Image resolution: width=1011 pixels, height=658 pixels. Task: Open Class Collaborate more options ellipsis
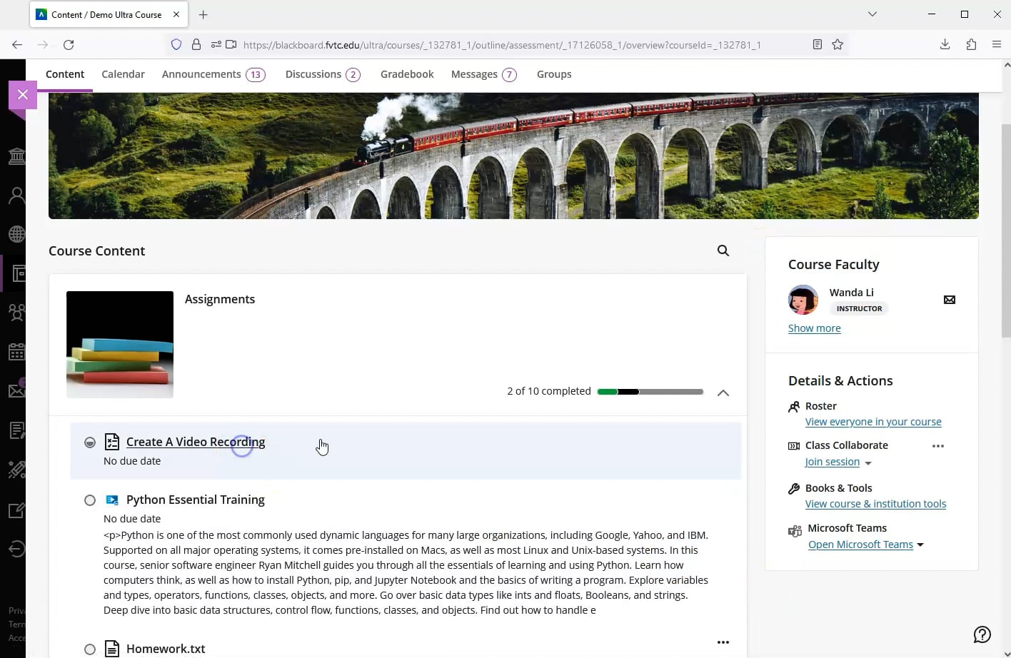tap(938, 446)
